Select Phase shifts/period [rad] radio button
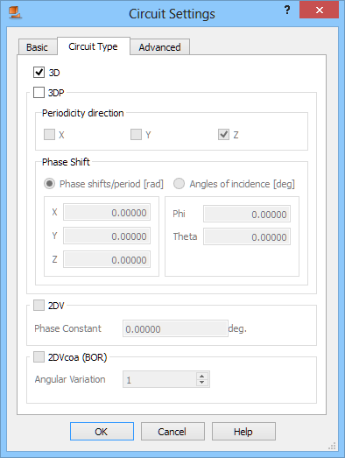The width and height of the screenshot is (345, 458). (49, 184)
